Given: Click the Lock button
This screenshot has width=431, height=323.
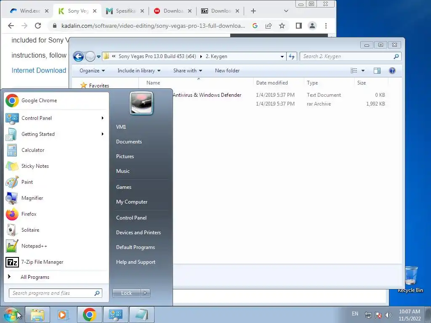Looking at the screenshot, I should [x=127, y=293].
